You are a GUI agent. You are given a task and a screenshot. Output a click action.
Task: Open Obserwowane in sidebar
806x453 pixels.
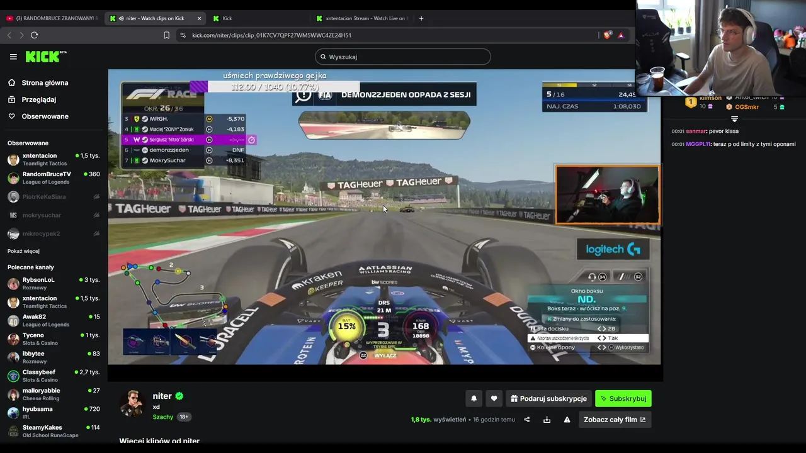click(45, 116)
